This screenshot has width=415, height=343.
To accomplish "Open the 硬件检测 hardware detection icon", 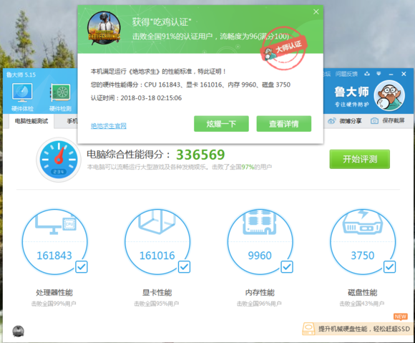I will (x=60, y=92).
